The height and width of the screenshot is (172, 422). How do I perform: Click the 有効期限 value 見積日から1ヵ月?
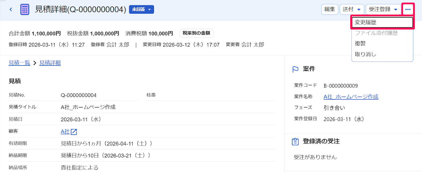coord(107,144)
